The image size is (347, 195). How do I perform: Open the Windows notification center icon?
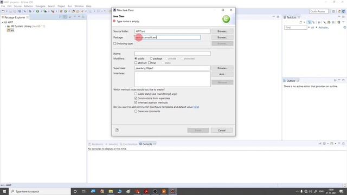[342, 191]
